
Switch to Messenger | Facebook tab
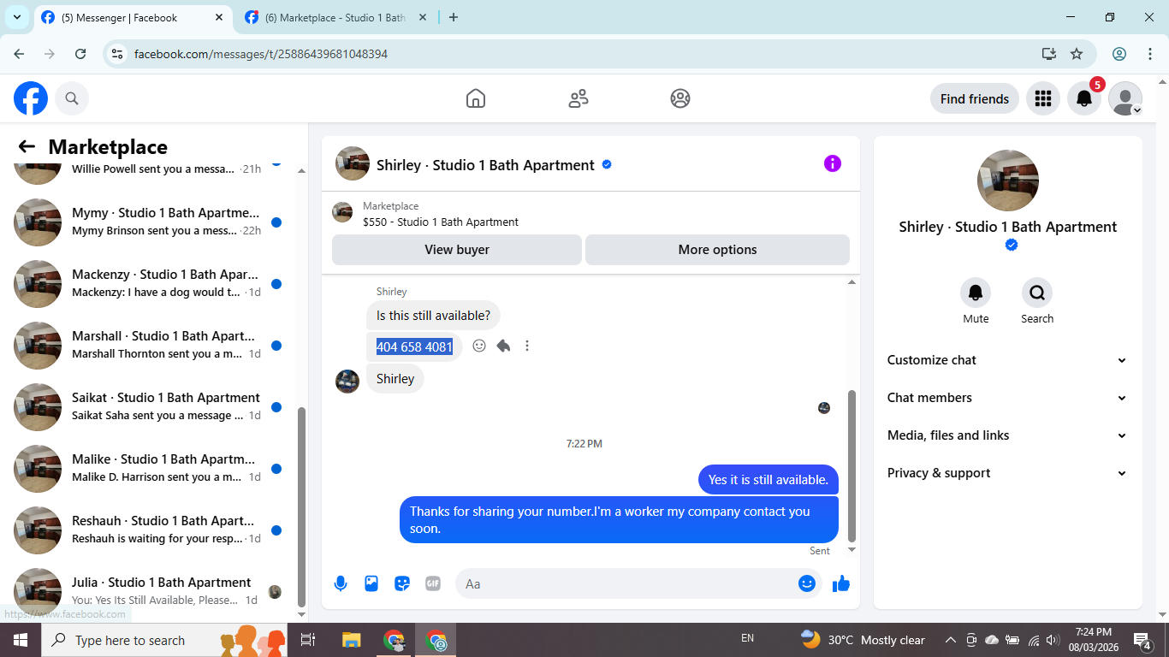(x=133, y=17)
